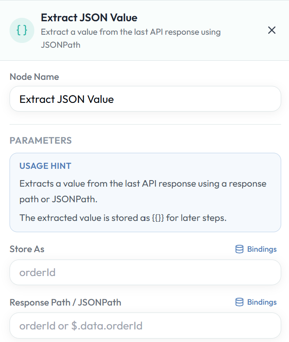The image size is (289, 342).
Task: Focus the Store As input field
Action: (x=145, y=272)
